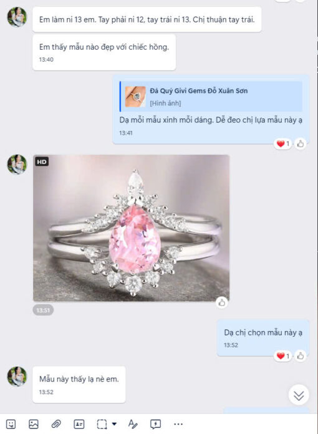This screenshot has height=434, width=318.
Task: Like the pink ring image
Action: click(x=222, y=303)
